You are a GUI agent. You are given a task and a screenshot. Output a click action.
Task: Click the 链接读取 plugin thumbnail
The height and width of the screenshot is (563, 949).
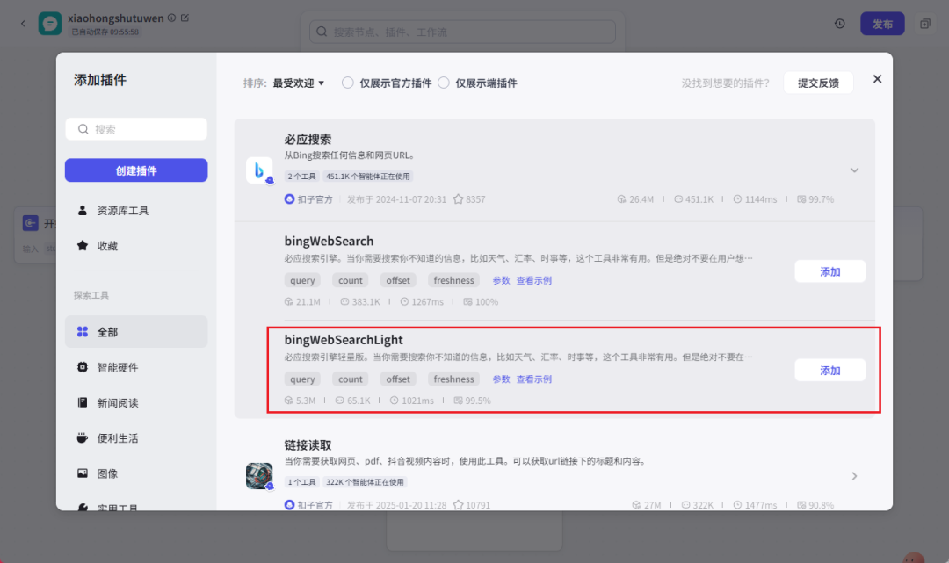coord(259,476)
